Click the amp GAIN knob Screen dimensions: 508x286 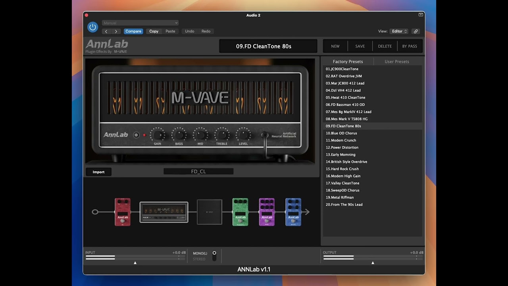point(158,135)
